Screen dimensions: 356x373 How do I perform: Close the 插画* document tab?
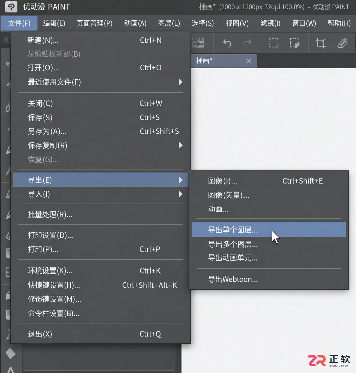pyautogui.click(x=248, y=61)
